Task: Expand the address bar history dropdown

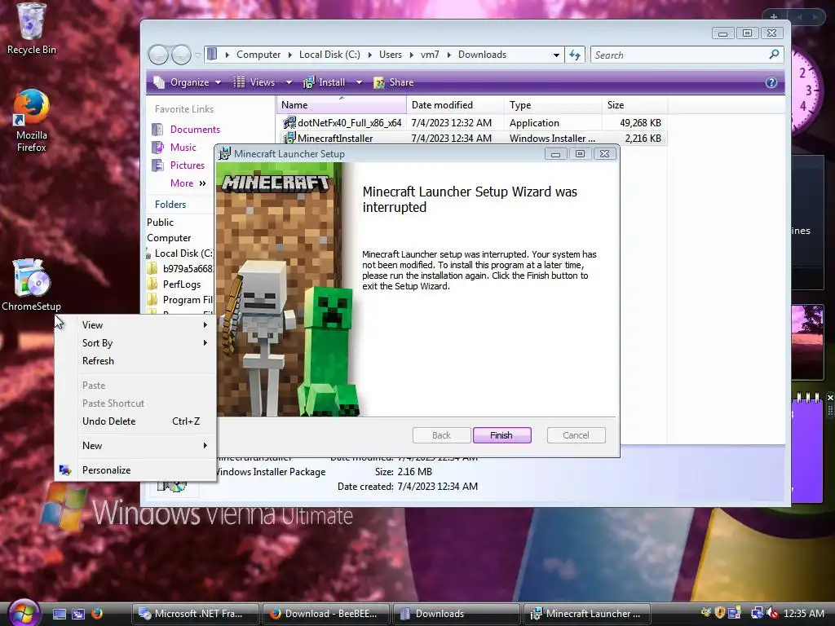Action: point(556,55)
